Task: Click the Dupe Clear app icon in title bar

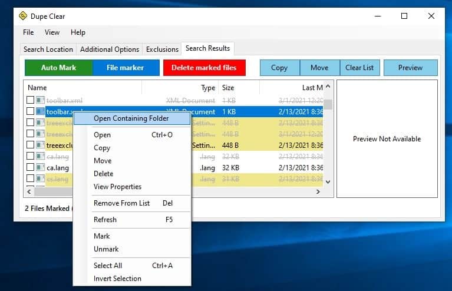Action: 23,16
